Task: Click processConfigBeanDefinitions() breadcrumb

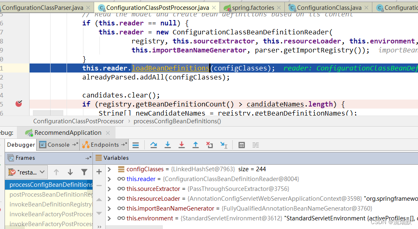Action: point(177,121)
